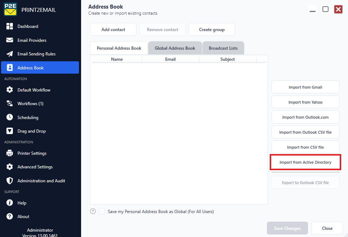Click the Print2Email P2E logo icon
Screen dimensions: 348x237
[x=10, y=9]
